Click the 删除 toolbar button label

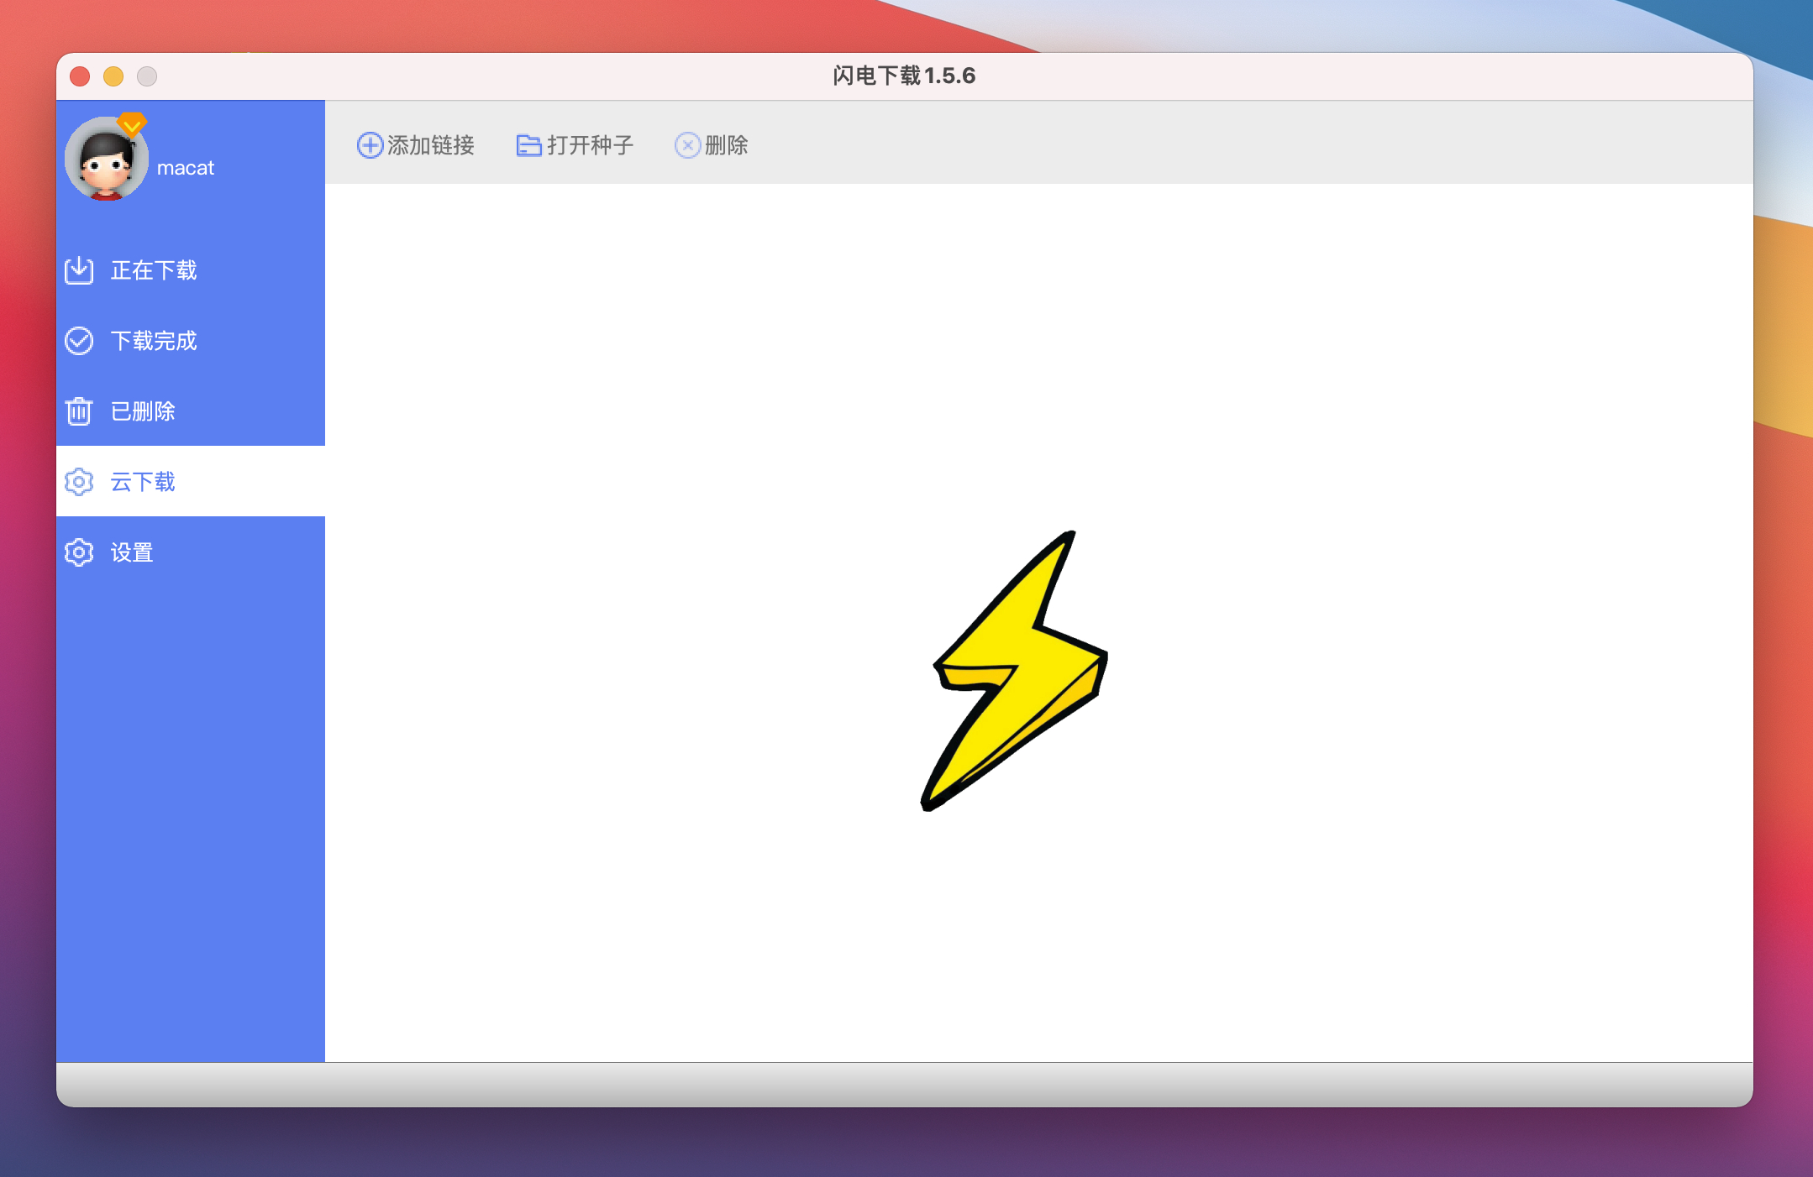[727, 145]
